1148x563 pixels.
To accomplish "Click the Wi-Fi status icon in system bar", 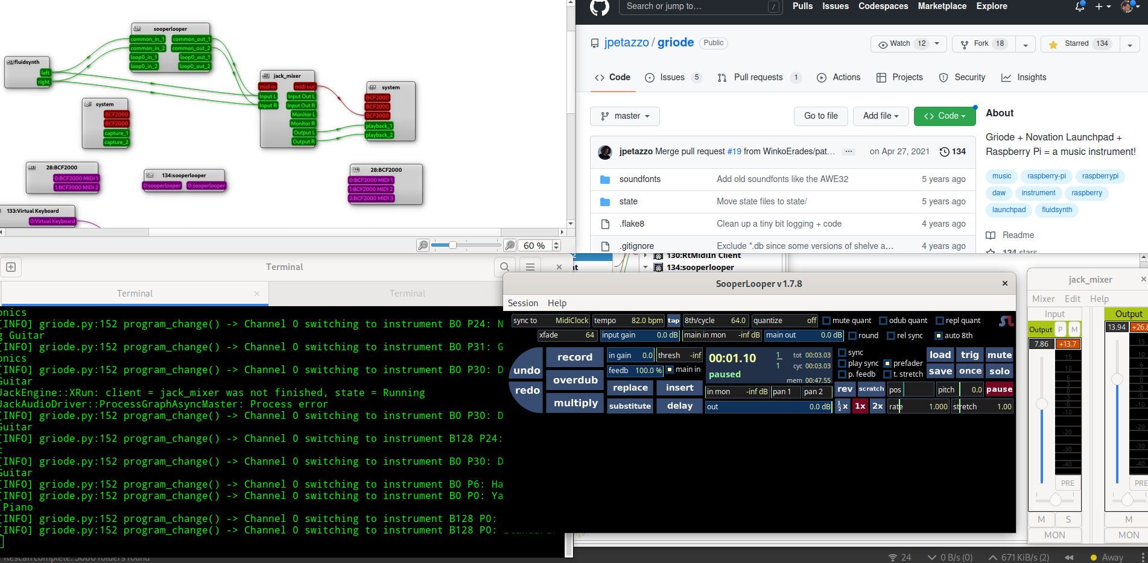I will tap(893, 558).
